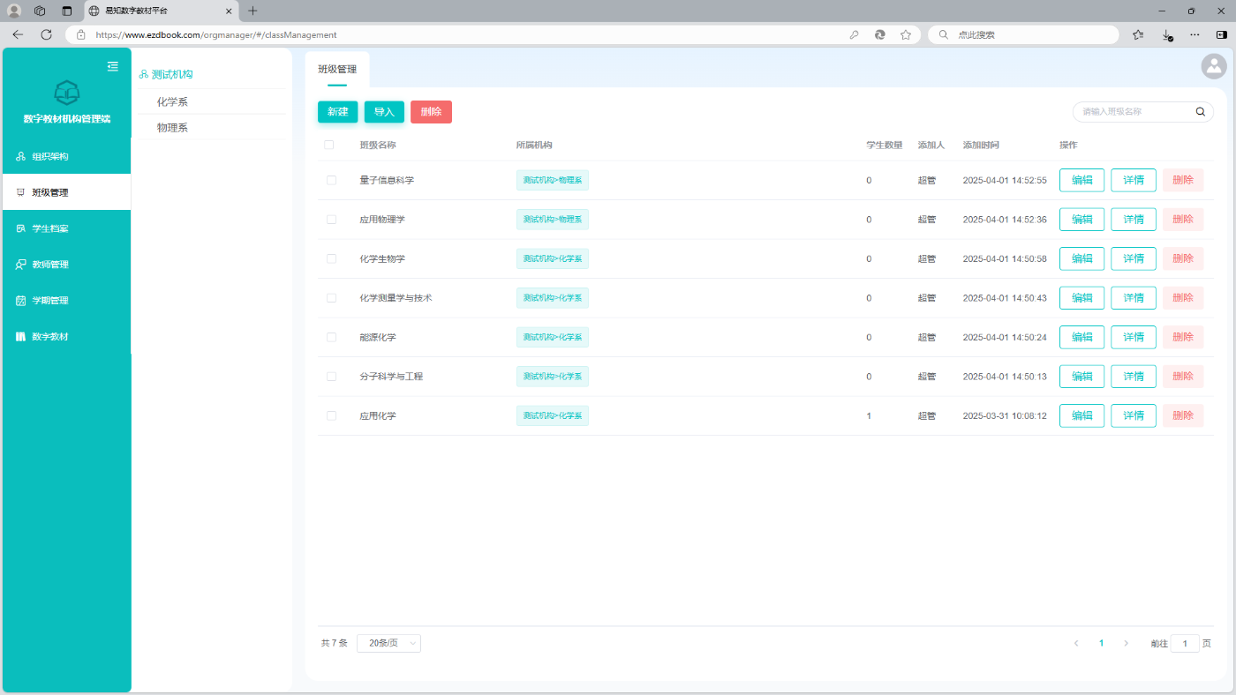Check the 化学生物学 row checkbox
The height and width of the screenshot is (695, 1236).
(331, 258)
